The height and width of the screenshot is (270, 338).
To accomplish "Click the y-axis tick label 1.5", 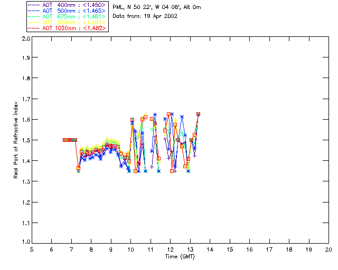I will pyautogui.click(x=26, y=140).
